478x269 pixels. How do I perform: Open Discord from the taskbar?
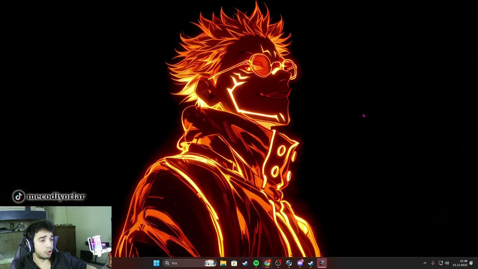pyautogui.click(x=300, y=263)
